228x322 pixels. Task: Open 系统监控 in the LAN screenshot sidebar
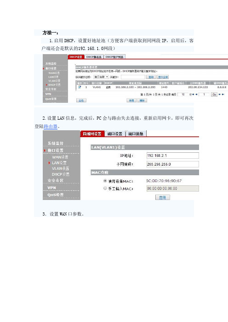tap(56, 143)
